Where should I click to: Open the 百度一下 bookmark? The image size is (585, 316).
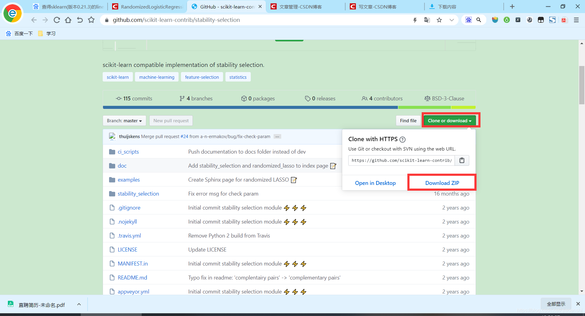pyautogui.click(x=19, y=33)
